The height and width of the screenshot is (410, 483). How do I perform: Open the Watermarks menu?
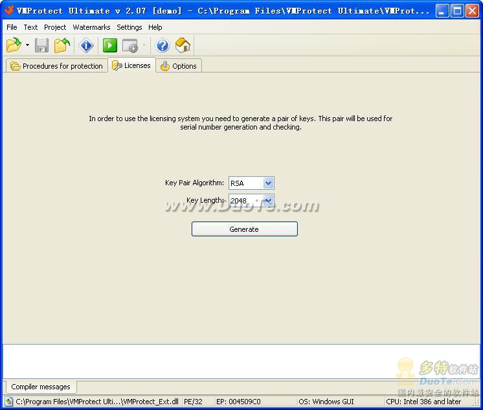pyautogui.click(x=91, y=27)
